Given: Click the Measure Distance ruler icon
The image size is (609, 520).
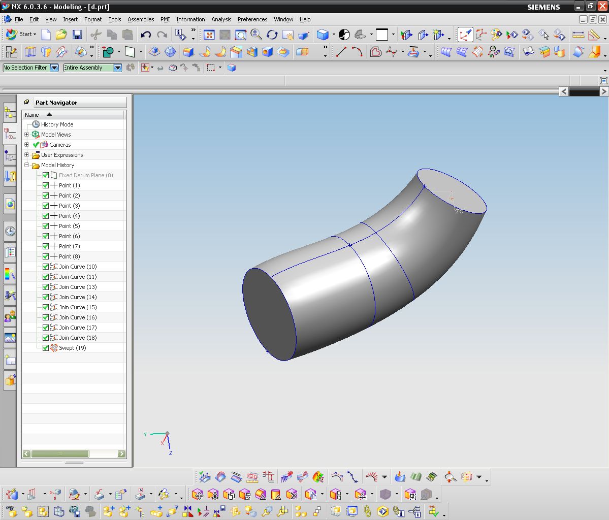Looking at the screenshot, I should click(x=578, y=35).
